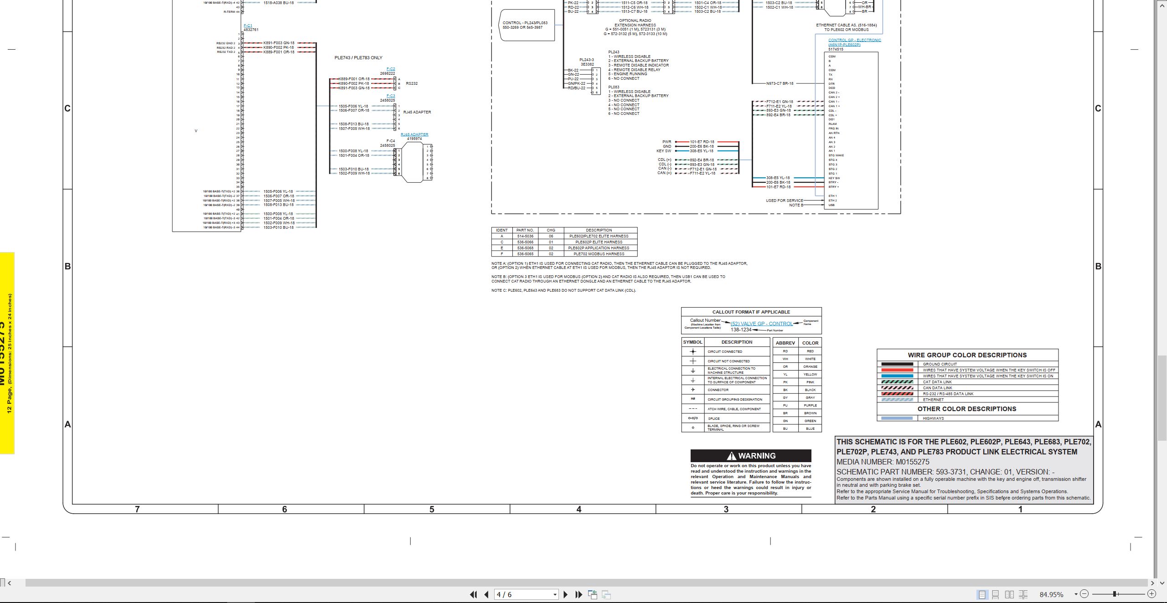Open the RJ45 ADAPTER link

[x=414, y=134]
